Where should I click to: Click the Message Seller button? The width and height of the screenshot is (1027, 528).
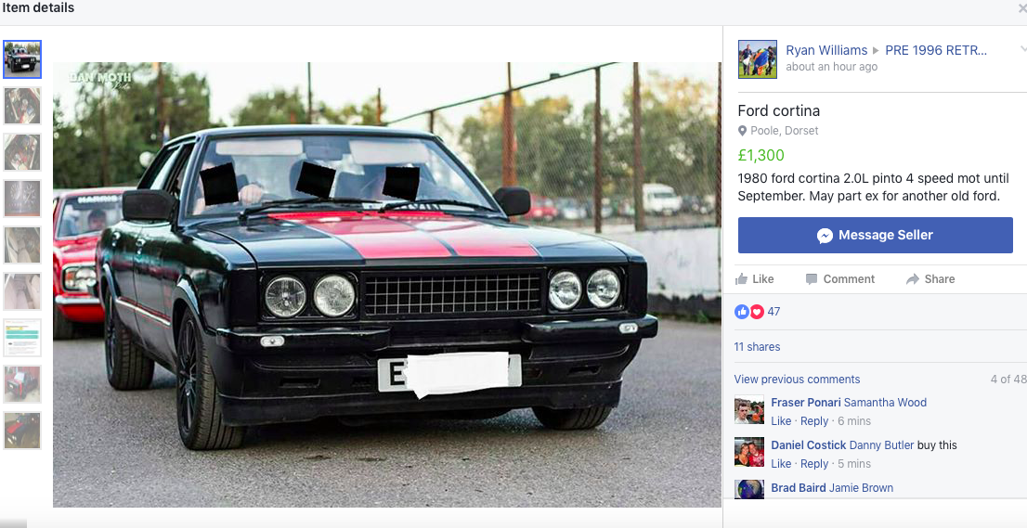tap(875, 236)
